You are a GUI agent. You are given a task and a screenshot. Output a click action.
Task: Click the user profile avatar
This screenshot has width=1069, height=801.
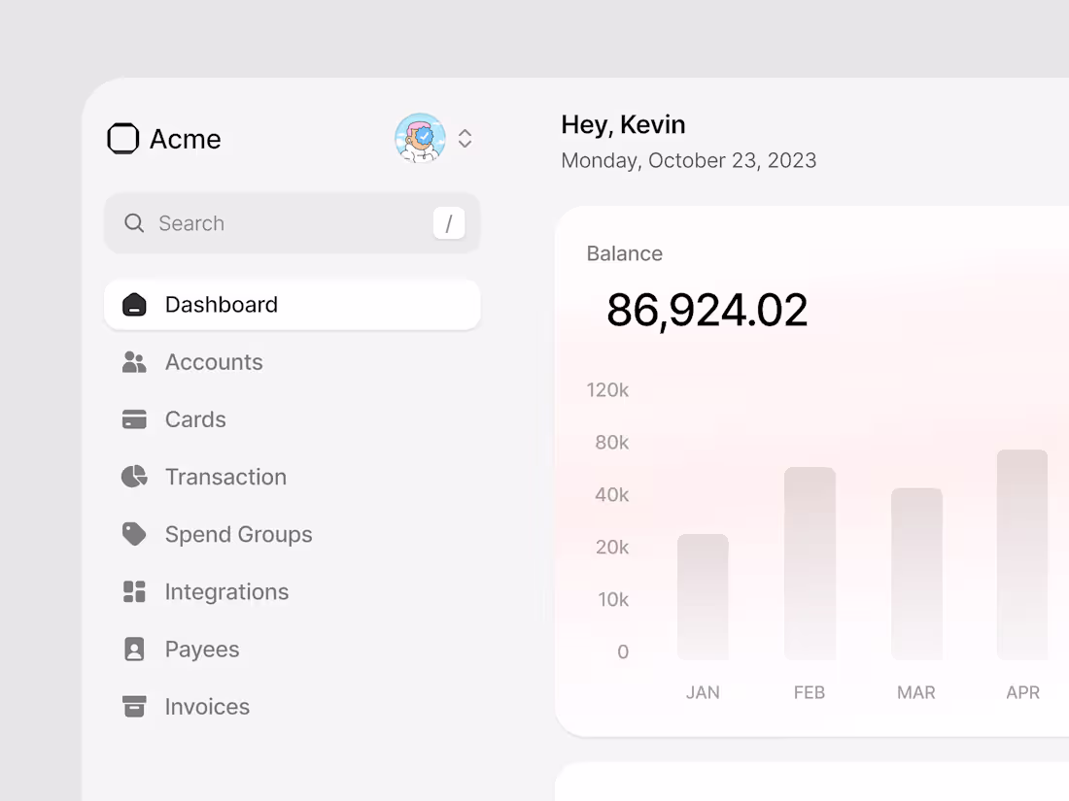tap(420, 138)
